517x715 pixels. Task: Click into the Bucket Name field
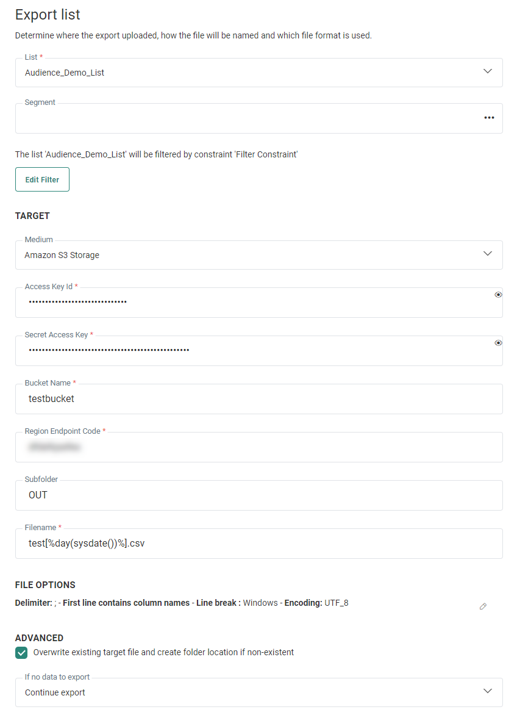(x=258, y=399)
